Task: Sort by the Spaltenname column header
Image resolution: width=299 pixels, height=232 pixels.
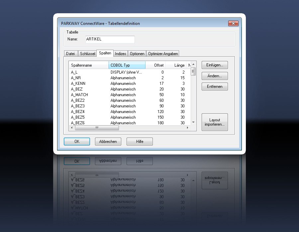Action: [89, 65]
